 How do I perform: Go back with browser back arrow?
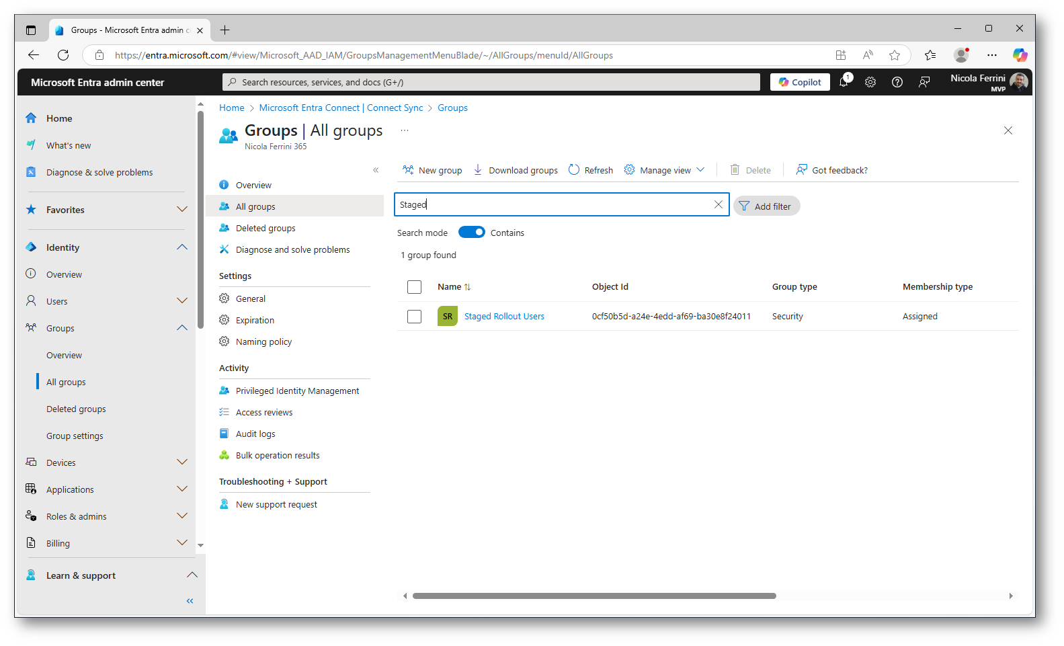point(34,55)
